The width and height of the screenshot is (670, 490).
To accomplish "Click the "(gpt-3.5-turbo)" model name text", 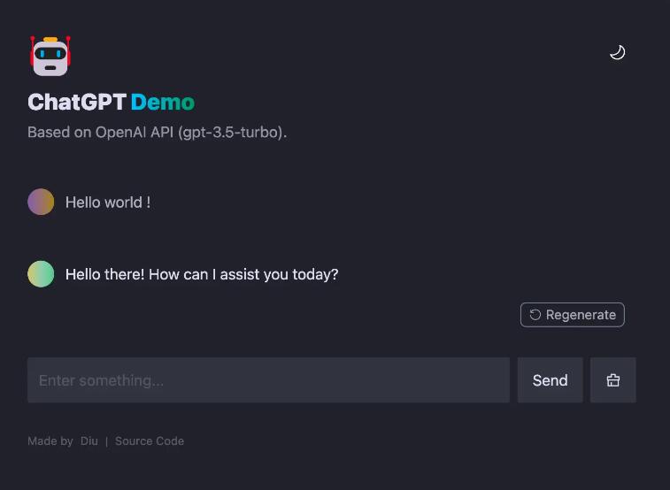I will (232, 133).
